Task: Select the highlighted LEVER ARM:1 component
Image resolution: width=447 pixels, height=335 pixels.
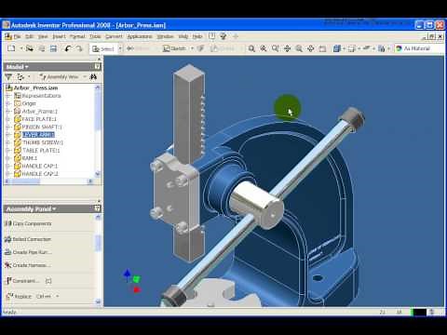Action: [38, 135]
